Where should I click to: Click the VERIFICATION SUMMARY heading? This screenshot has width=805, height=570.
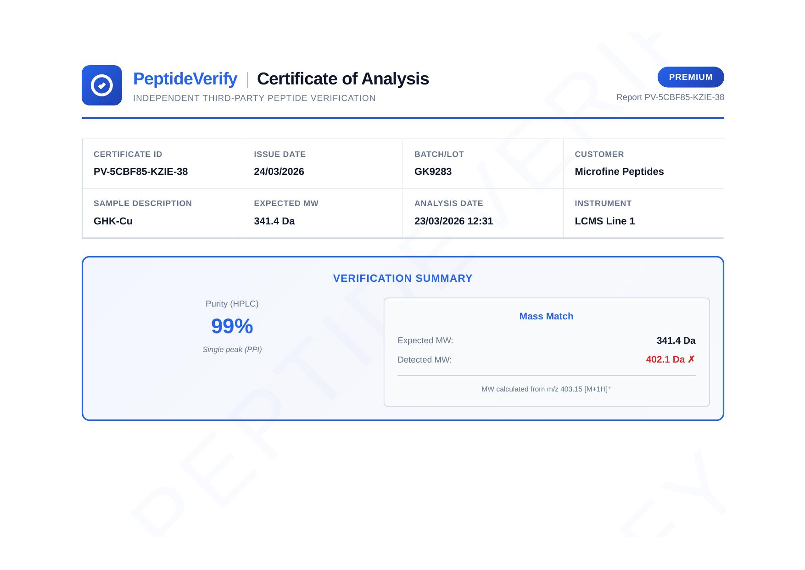pos(402,279)
